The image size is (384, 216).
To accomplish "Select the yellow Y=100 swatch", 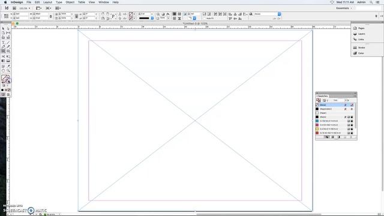I will (335, 129).
